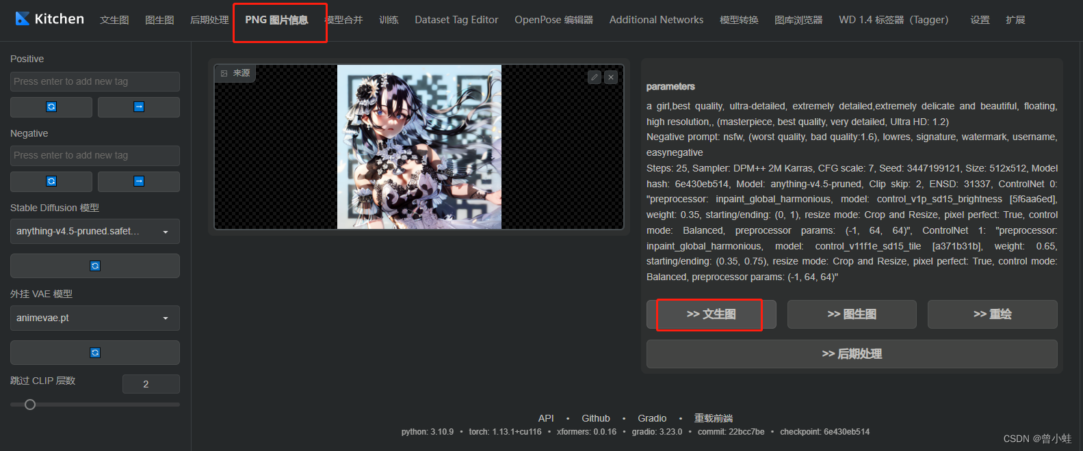Switch to the 图生图 tab

pyautogui.click(x=159, y=20)
